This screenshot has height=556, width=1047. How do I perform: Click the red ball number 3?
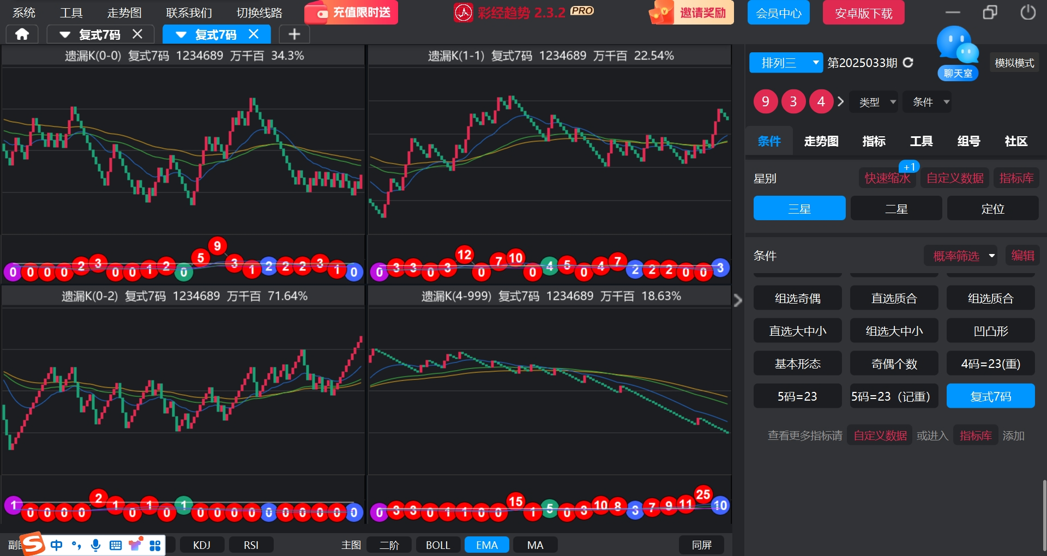[793, 101]
